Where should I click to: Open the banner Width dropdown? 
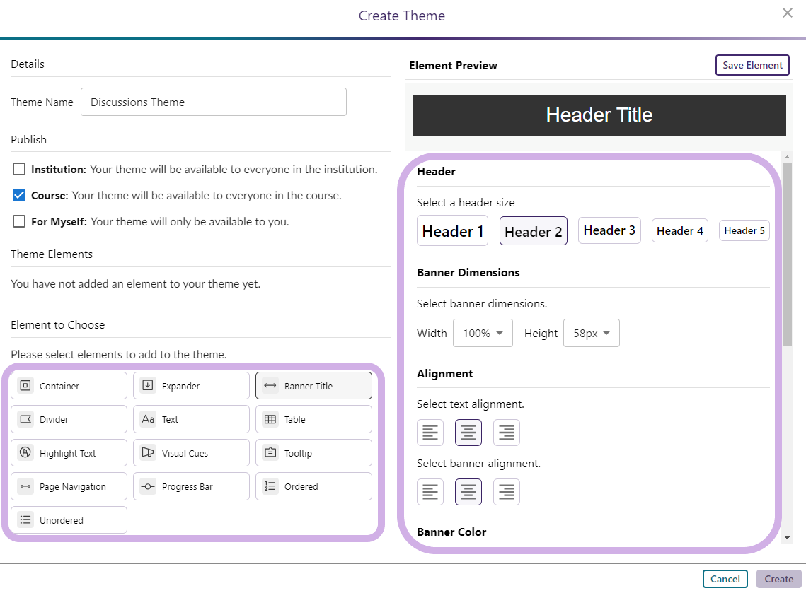(x=483, y=334)
